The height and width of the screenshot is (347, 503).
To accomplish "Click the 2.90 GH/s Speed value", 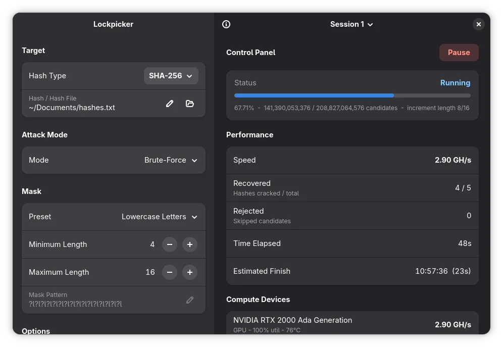I will 452,160.
